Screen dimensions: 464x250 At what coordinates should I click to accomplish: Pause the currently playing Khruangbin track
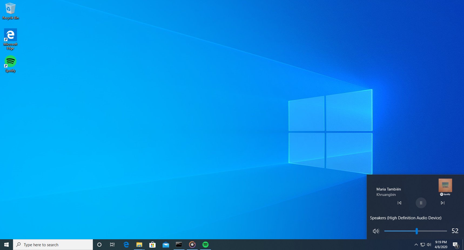coord(421,203)
